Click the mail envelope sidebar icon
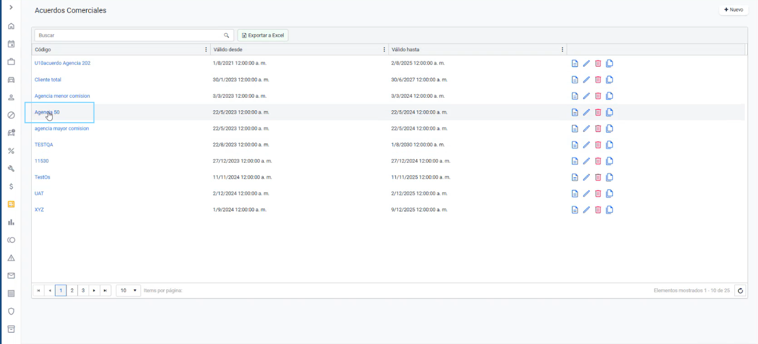 tap(11, 276)
